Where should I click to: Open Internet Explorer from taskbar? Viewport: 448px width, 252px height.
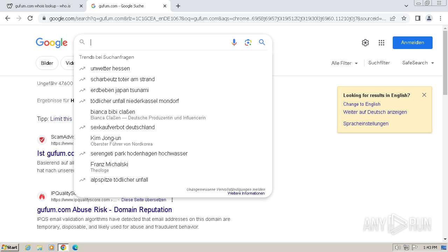click(x=28, y=247)
